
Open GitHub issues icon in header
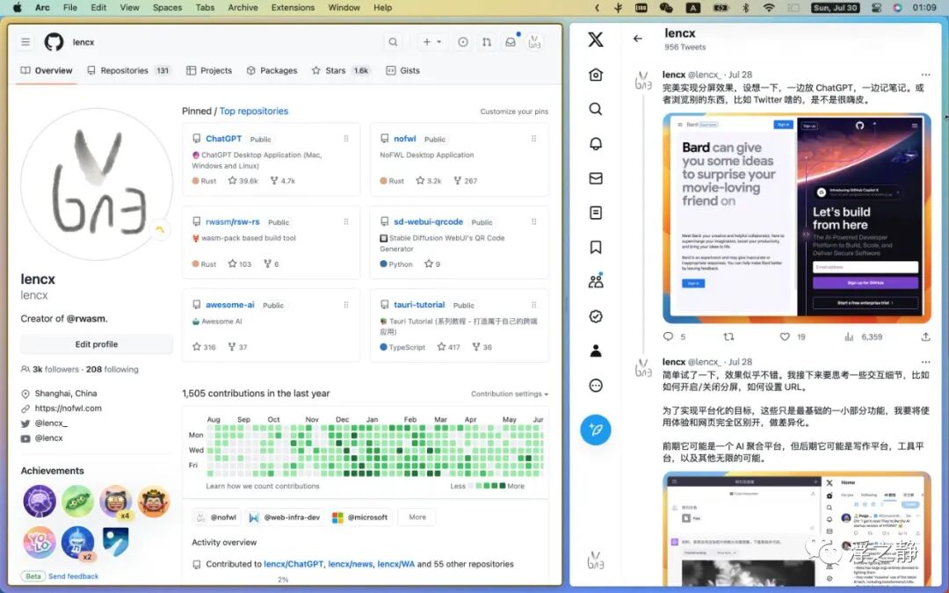463,42
